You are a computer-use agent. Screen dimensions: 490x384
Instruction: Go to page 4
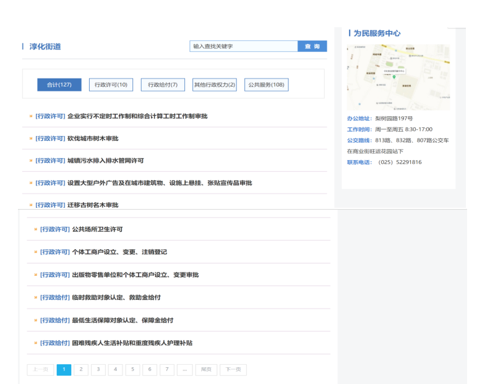coord(115,370)
